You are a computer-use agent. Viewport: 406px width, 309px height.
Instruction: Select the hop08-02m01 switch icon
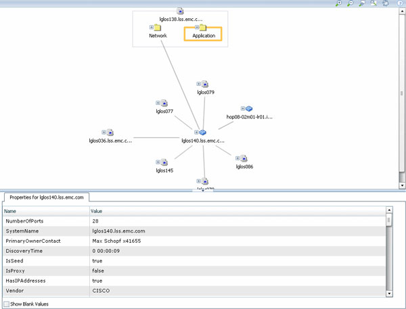tap(249, 109)
